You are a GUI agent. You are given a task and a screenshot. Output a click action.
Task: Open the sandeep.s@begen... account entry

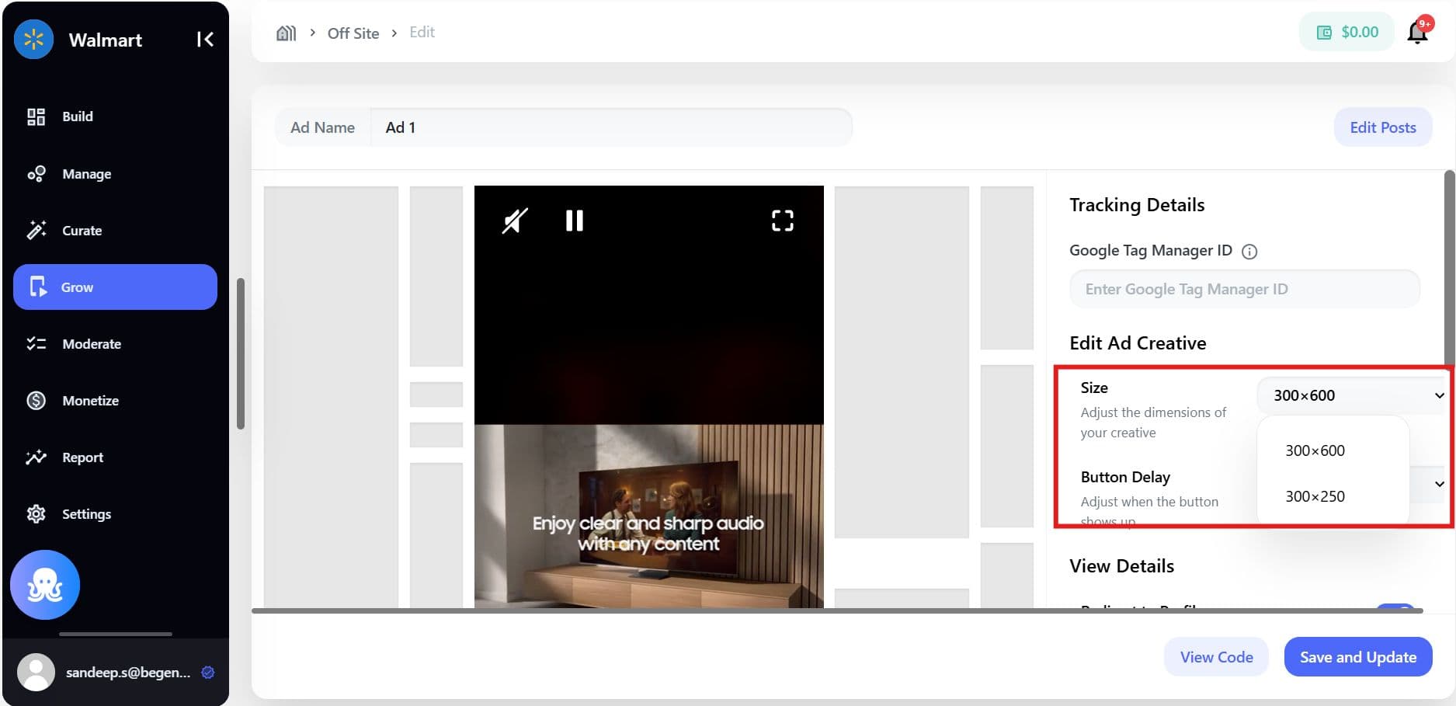coord(115,673)
